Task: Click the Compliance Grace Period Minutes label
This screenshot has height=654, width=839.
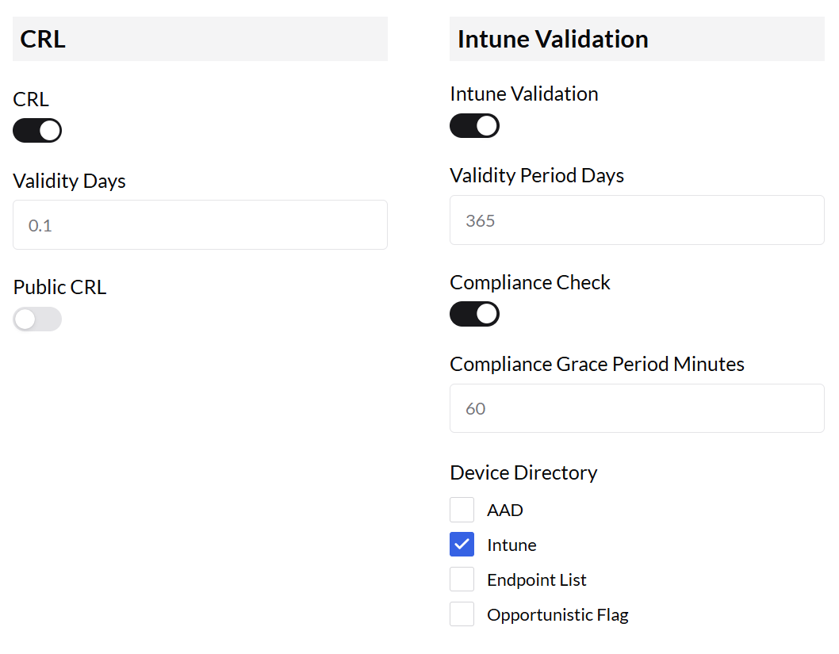Action: coord(597,364)
